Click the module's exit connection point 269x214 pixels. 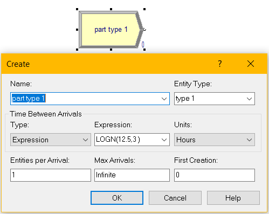point(144,30)
